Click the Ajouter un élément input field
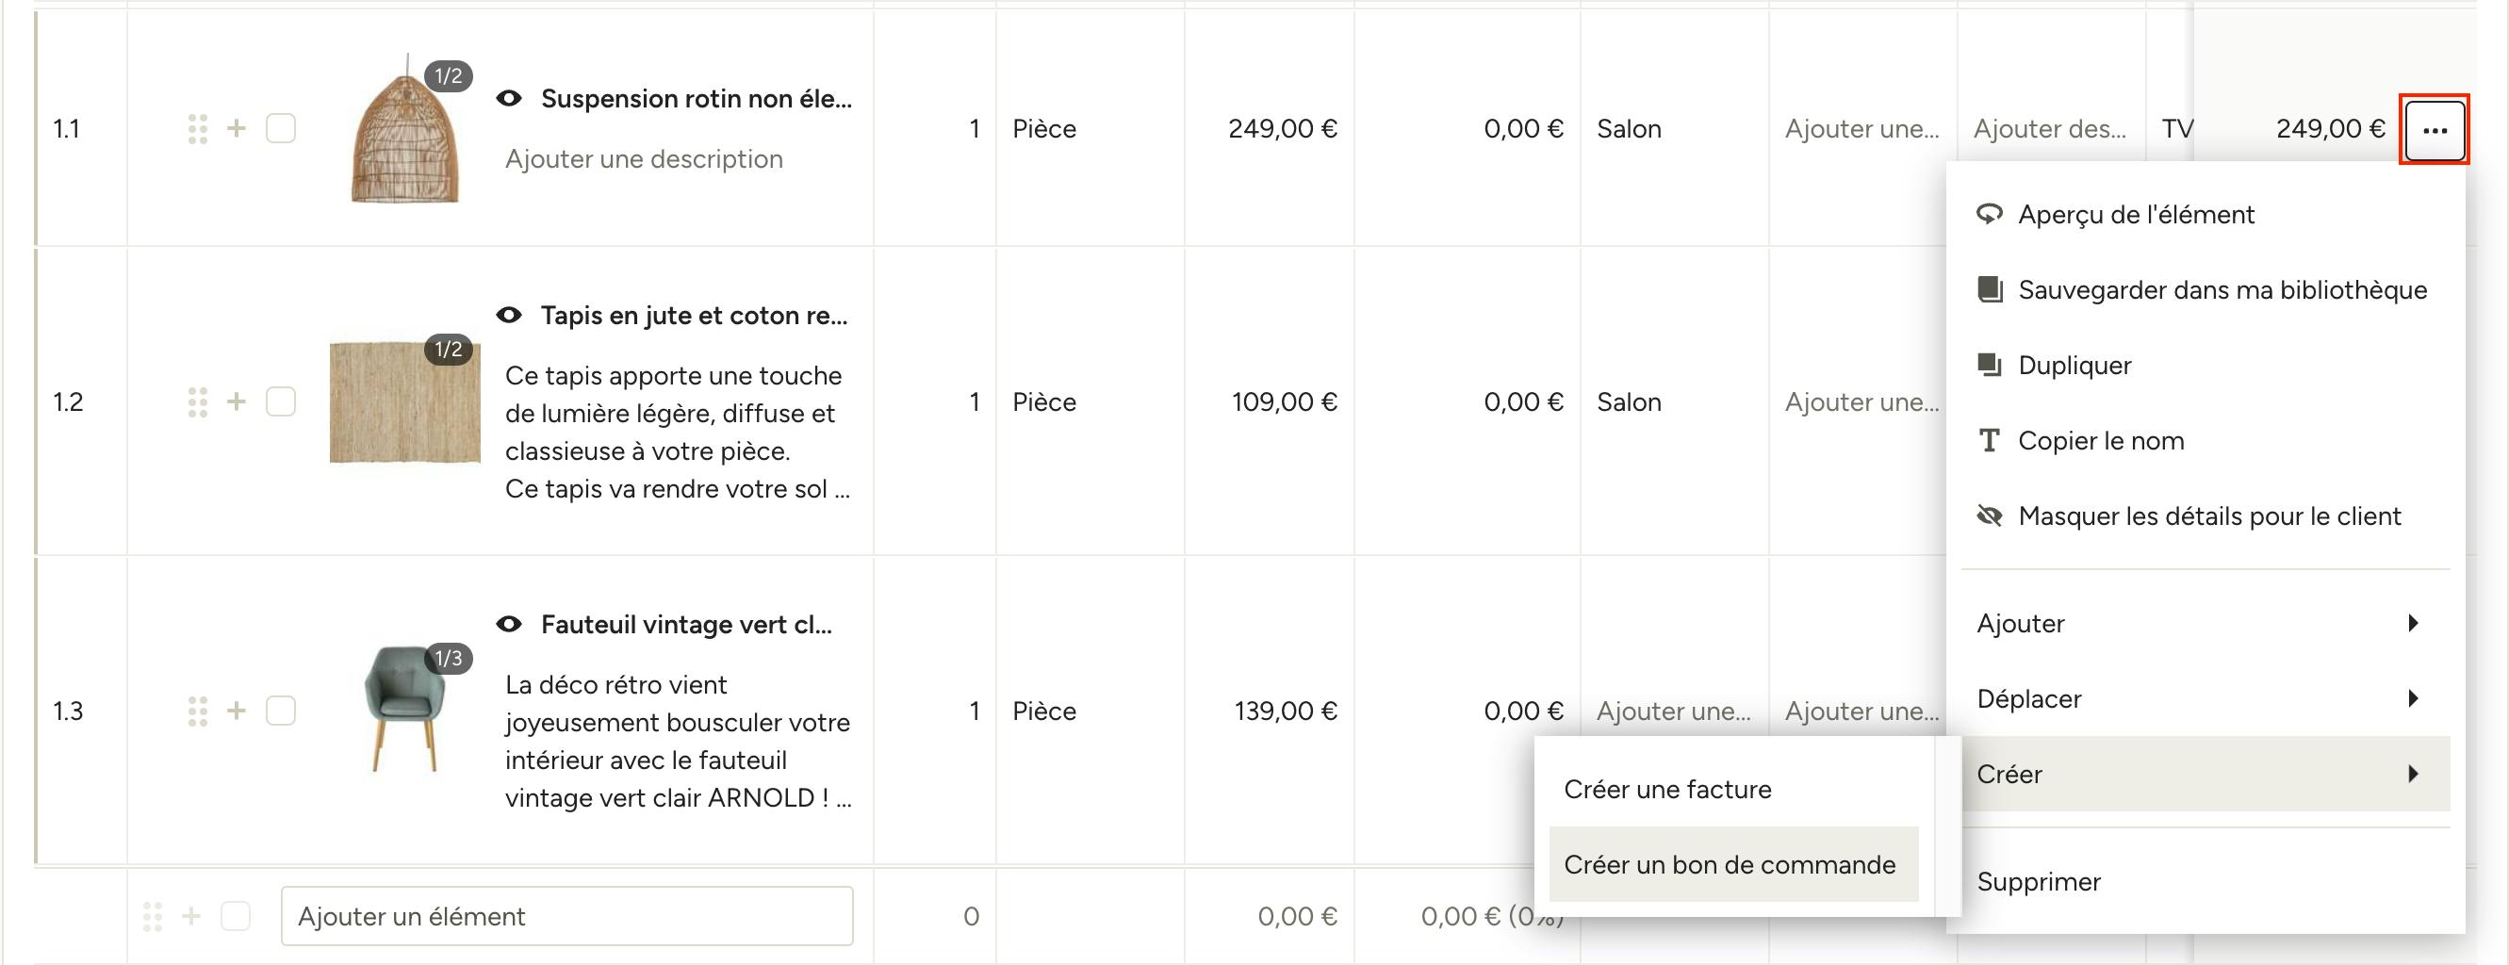 [566, 916]
